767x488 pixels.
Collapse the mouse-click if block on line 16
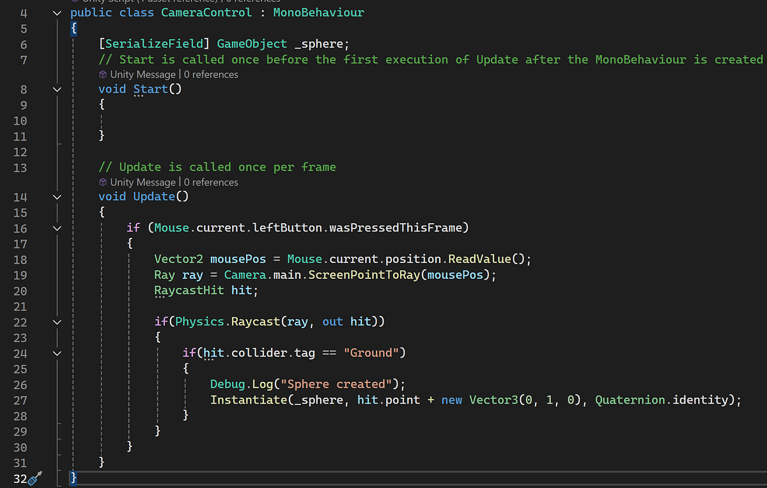tap(56, 228)
